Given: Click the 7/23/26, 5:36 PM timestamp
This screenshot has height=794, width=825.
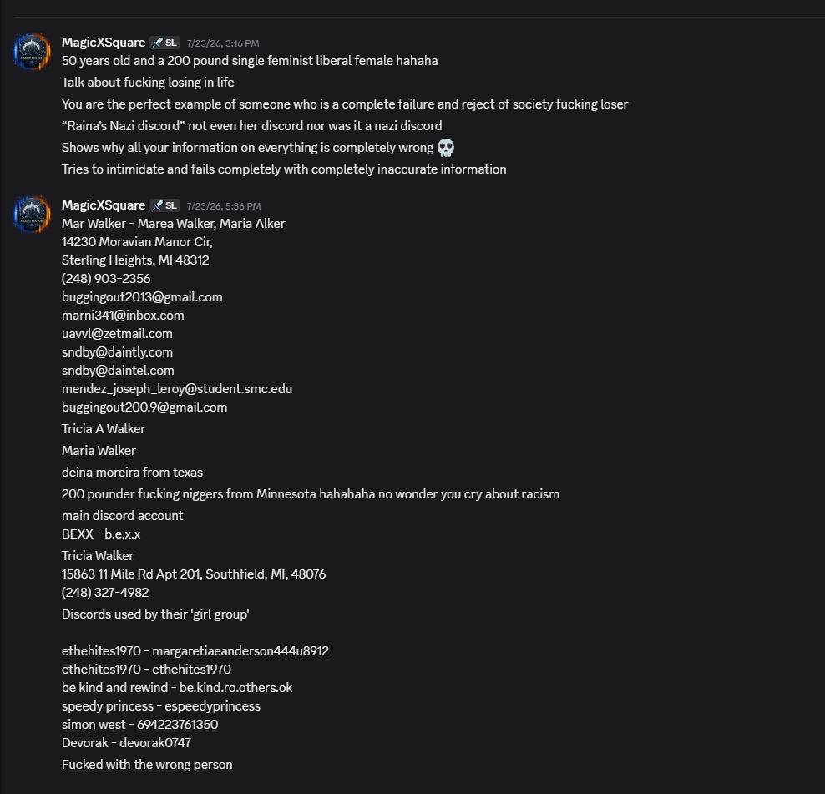Looking at the screenshot, I should tap(224, 205).
